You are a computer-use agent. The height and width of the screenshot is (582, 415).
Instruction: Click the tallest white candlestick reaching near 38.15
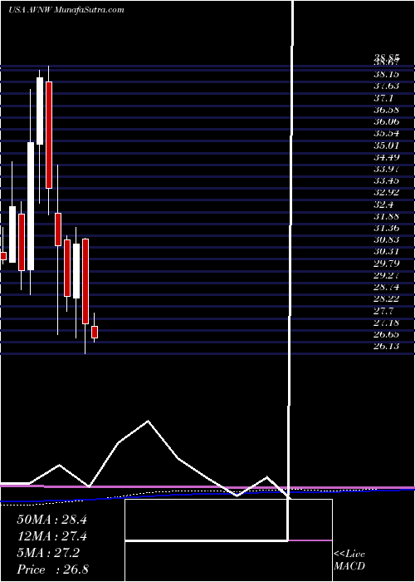[40, 111]
